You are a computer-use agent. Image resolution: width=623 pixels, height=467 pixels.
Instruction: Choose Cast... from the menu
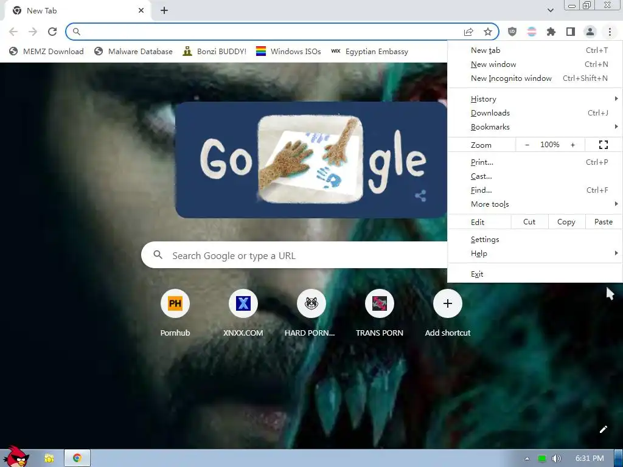(x=535, y=176)
